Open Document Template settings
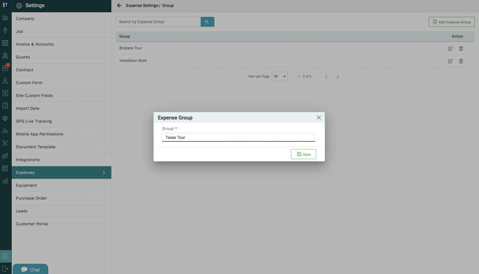479x274 pixels. 61,147
